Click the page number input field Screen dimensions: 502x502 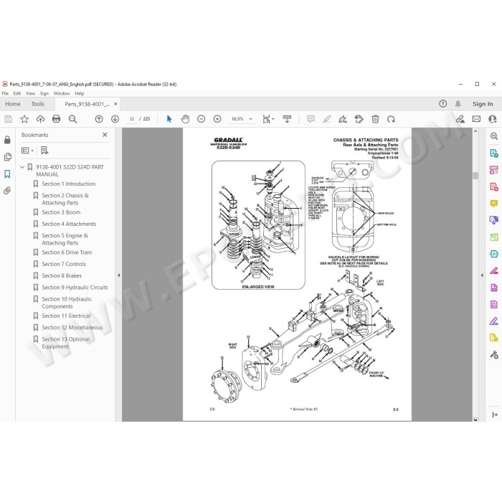[x=131, y=119]
